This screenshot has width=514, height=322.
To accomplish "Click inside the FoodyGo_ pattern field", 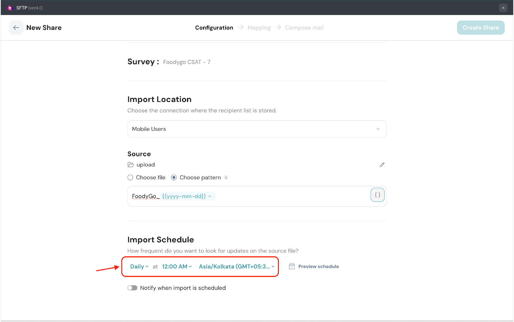I will 289,196.
